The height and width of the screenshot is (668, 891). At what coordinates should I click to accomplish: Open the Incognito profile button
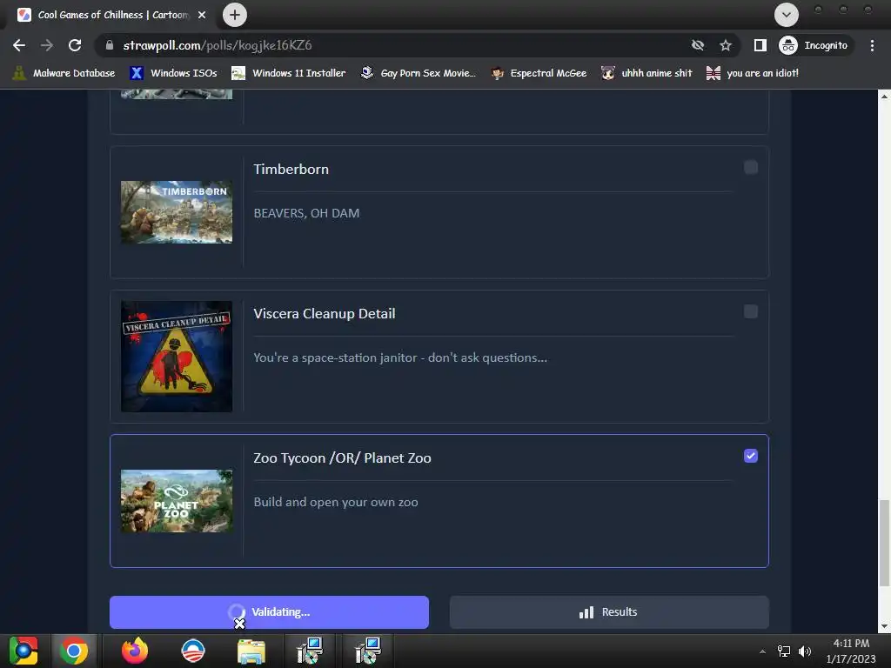click(x=814, y=45)
